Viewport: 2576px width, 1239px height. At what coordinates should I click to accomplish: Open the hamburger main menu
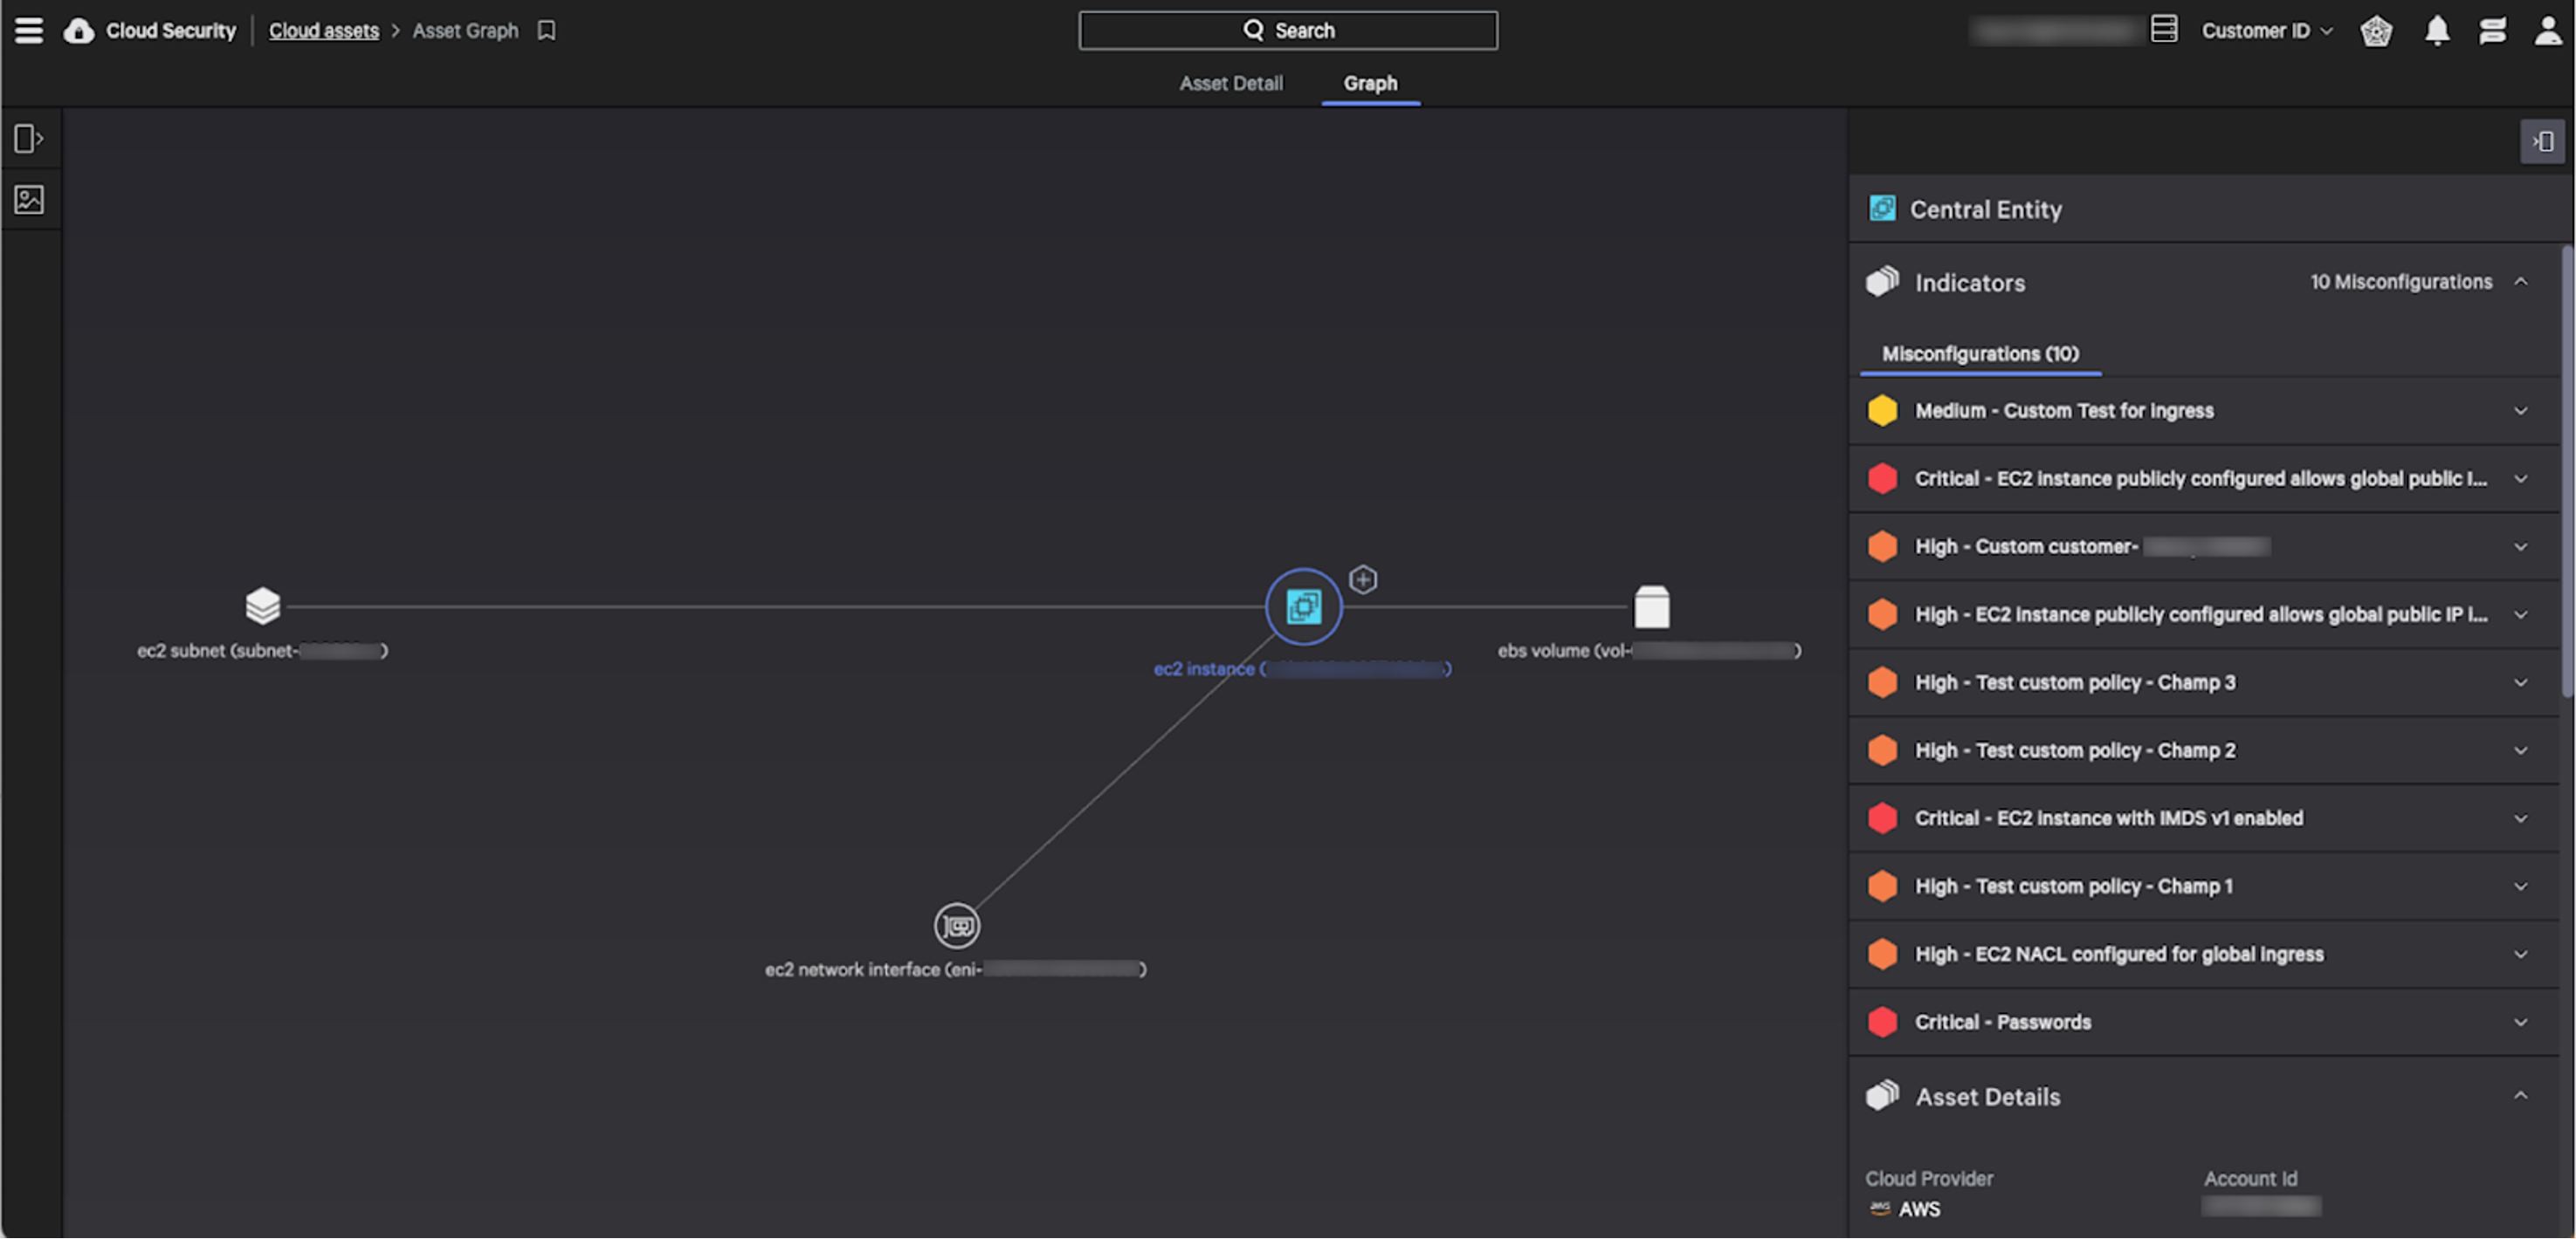tap(29, 30)
